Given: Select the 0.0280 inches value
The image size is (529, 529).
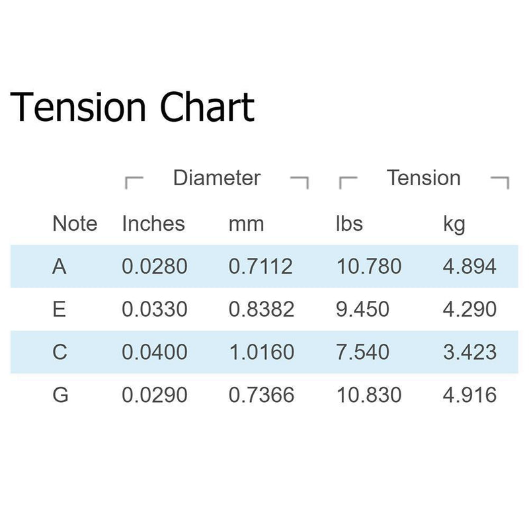Looking at the screenshot, I should 155,266.
